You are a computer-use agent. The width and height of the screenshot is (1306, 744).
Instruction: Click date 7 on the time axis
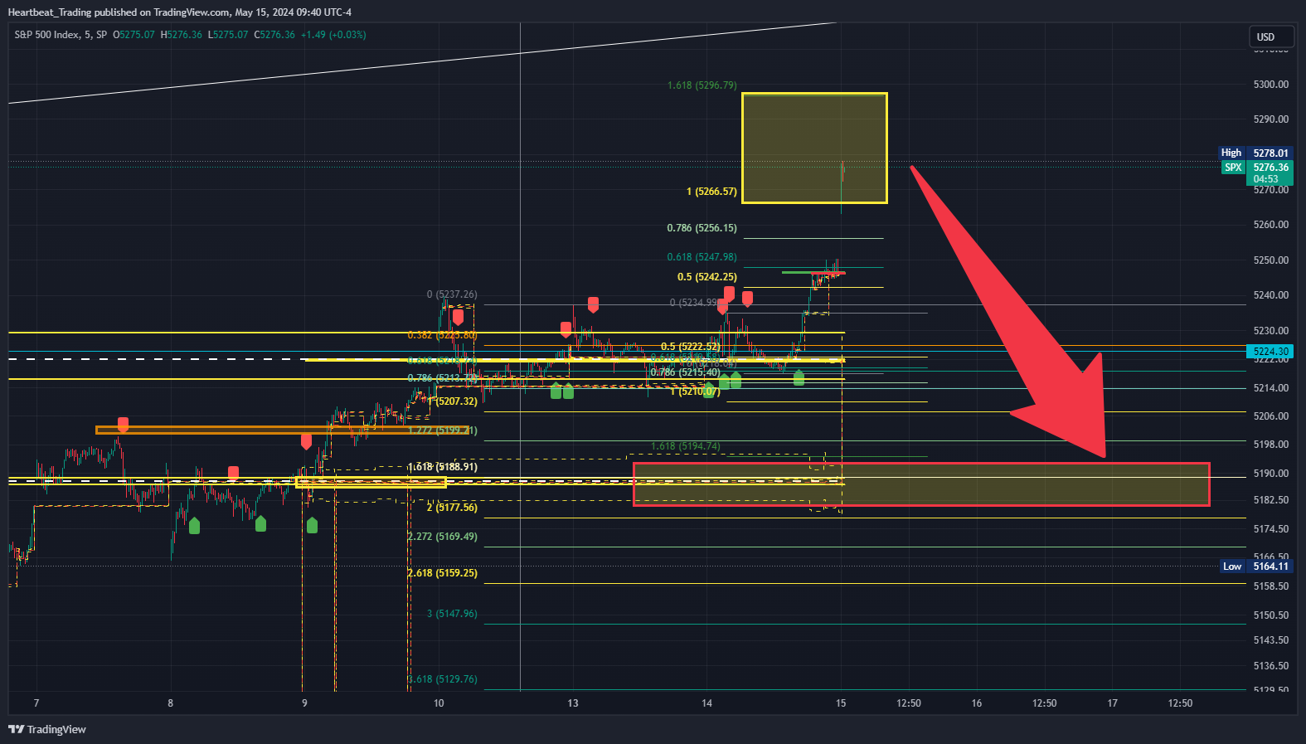(36, 703)
